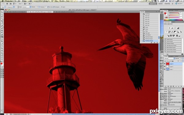Image resolution: width=184 pixels, height=115 pixels.
Task: Switch to the Masks tab
Action: 173,22
